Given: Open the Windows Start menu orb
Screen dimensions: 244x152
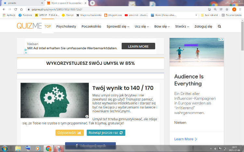Looking at the screenshot, I should (x=4, y=148).
